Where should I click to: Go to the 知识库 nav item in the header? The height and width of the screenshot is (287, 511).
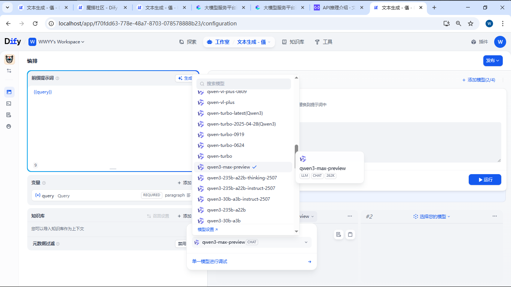[293, 42]
